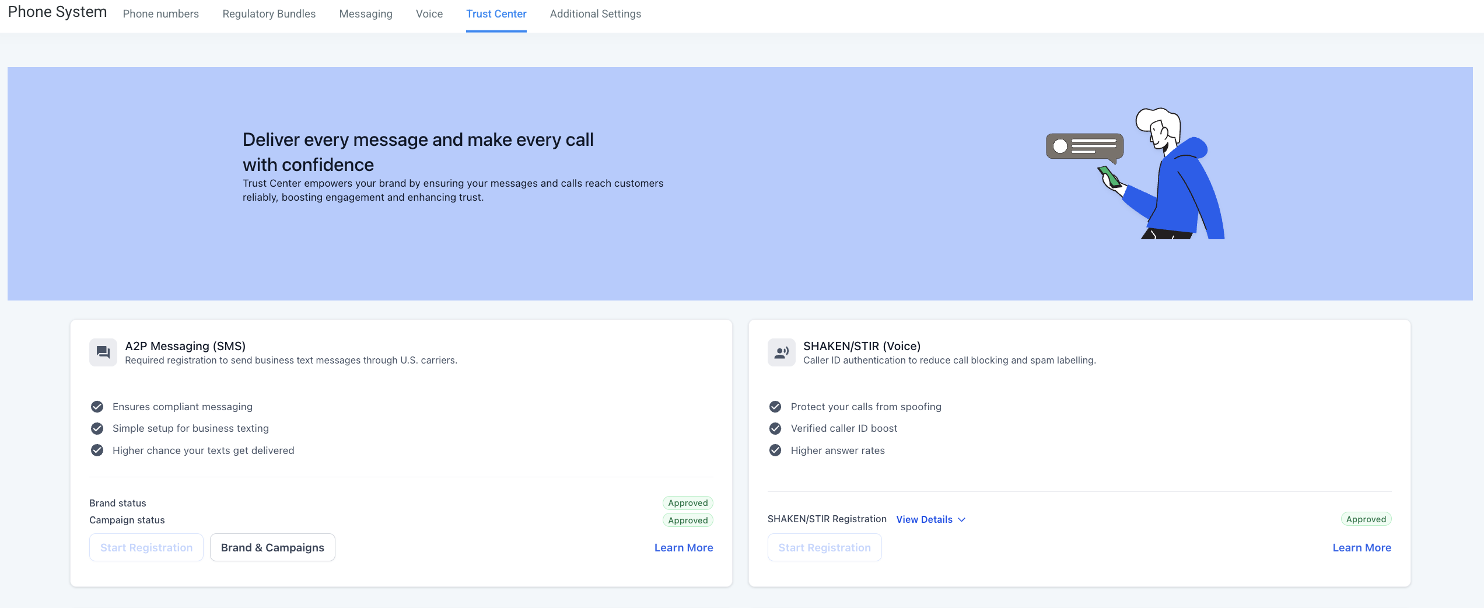The image size is (1484, 608).
Task: Click 'Trust Center empowers your brand' description text
Action: [x=453, y=190]
